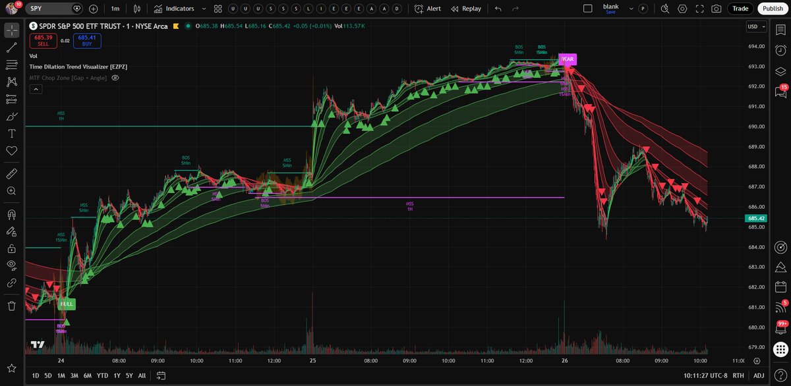This screenshot has height=386, width=791.
Task: Open chart settings hexagon icon
Action: (682, 9)
